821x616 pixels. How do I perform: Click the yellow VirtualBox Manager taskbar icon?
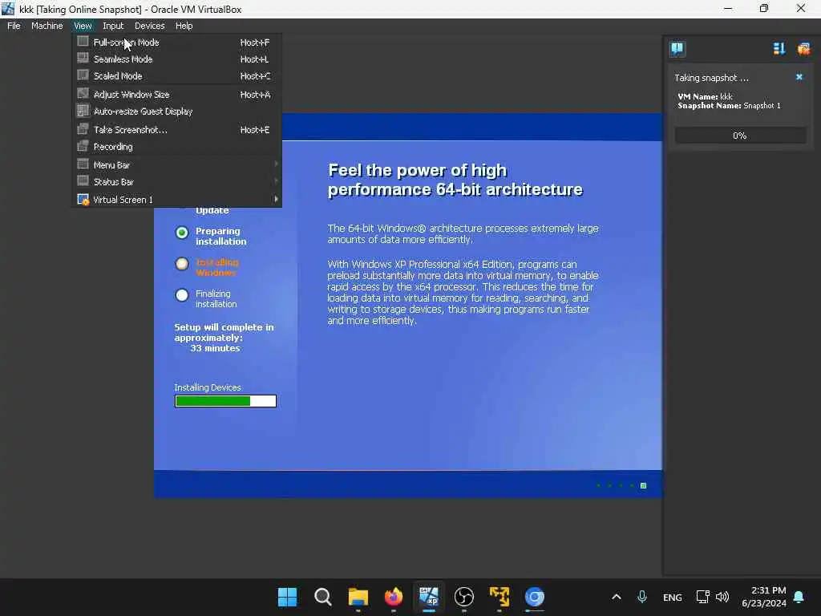click(499, 597)
